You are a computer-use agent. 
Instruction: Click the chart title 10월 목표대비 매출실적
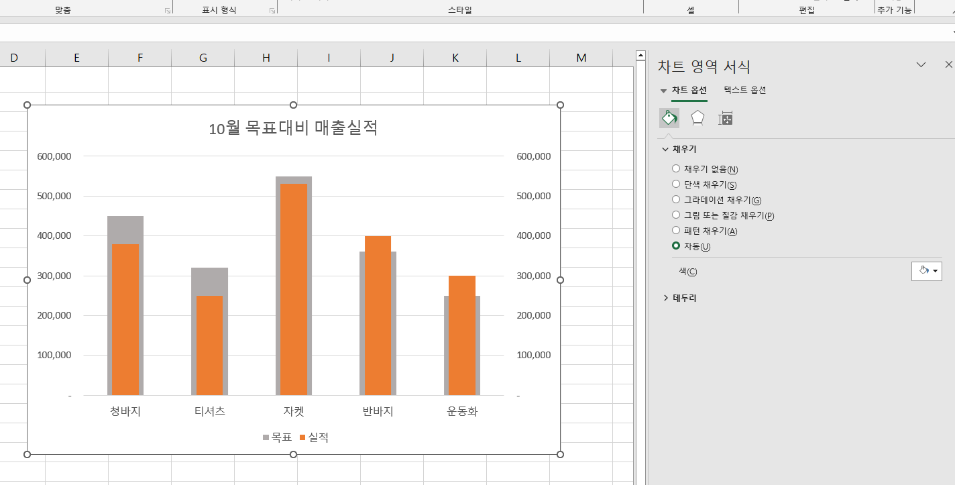tap(293, 127)
